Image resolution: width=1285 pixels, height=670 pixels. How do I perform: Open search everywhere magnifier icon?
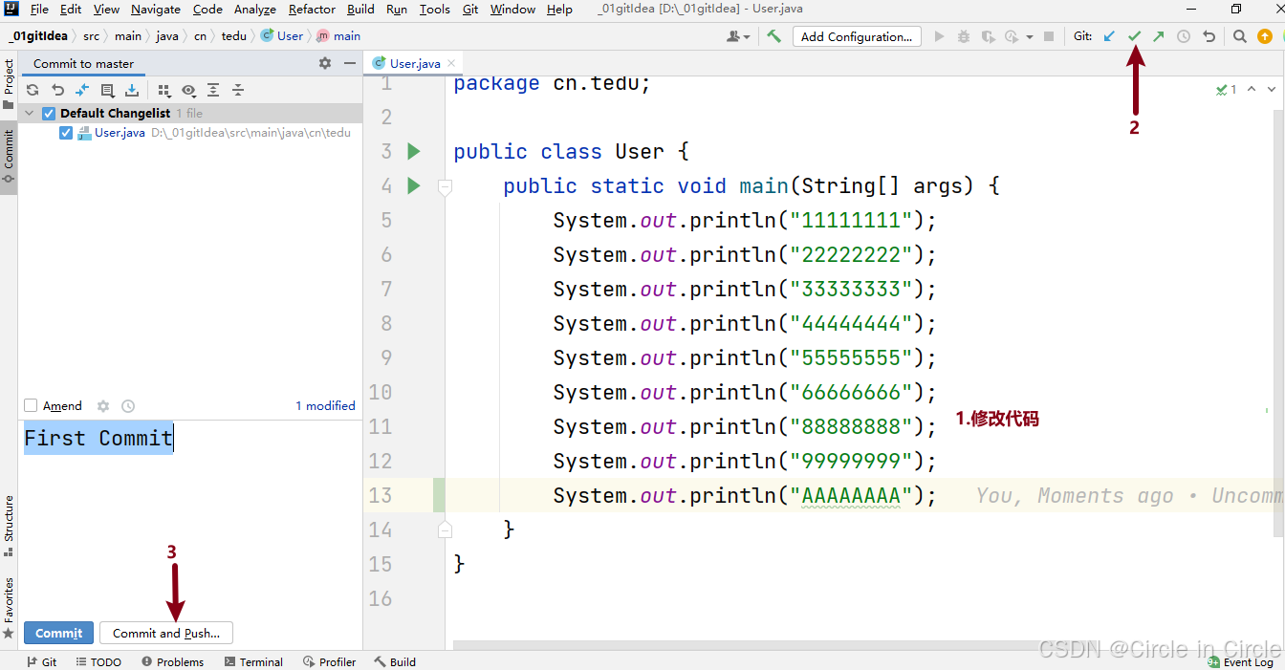[1239, 36]
